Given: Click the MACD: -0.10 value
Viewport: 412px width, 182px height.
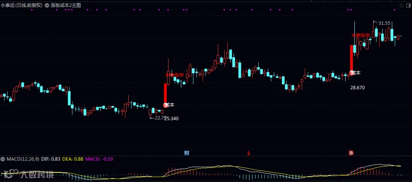Looking at the screenshot, I should pos(99,159).
